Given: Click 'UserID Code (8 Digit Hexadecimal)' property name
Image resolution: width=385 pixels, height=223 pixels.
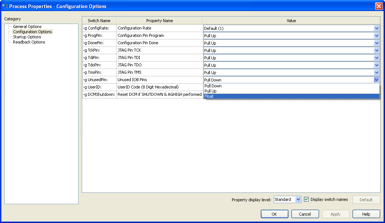Looking at the screenshot, I should pos(160,87).
